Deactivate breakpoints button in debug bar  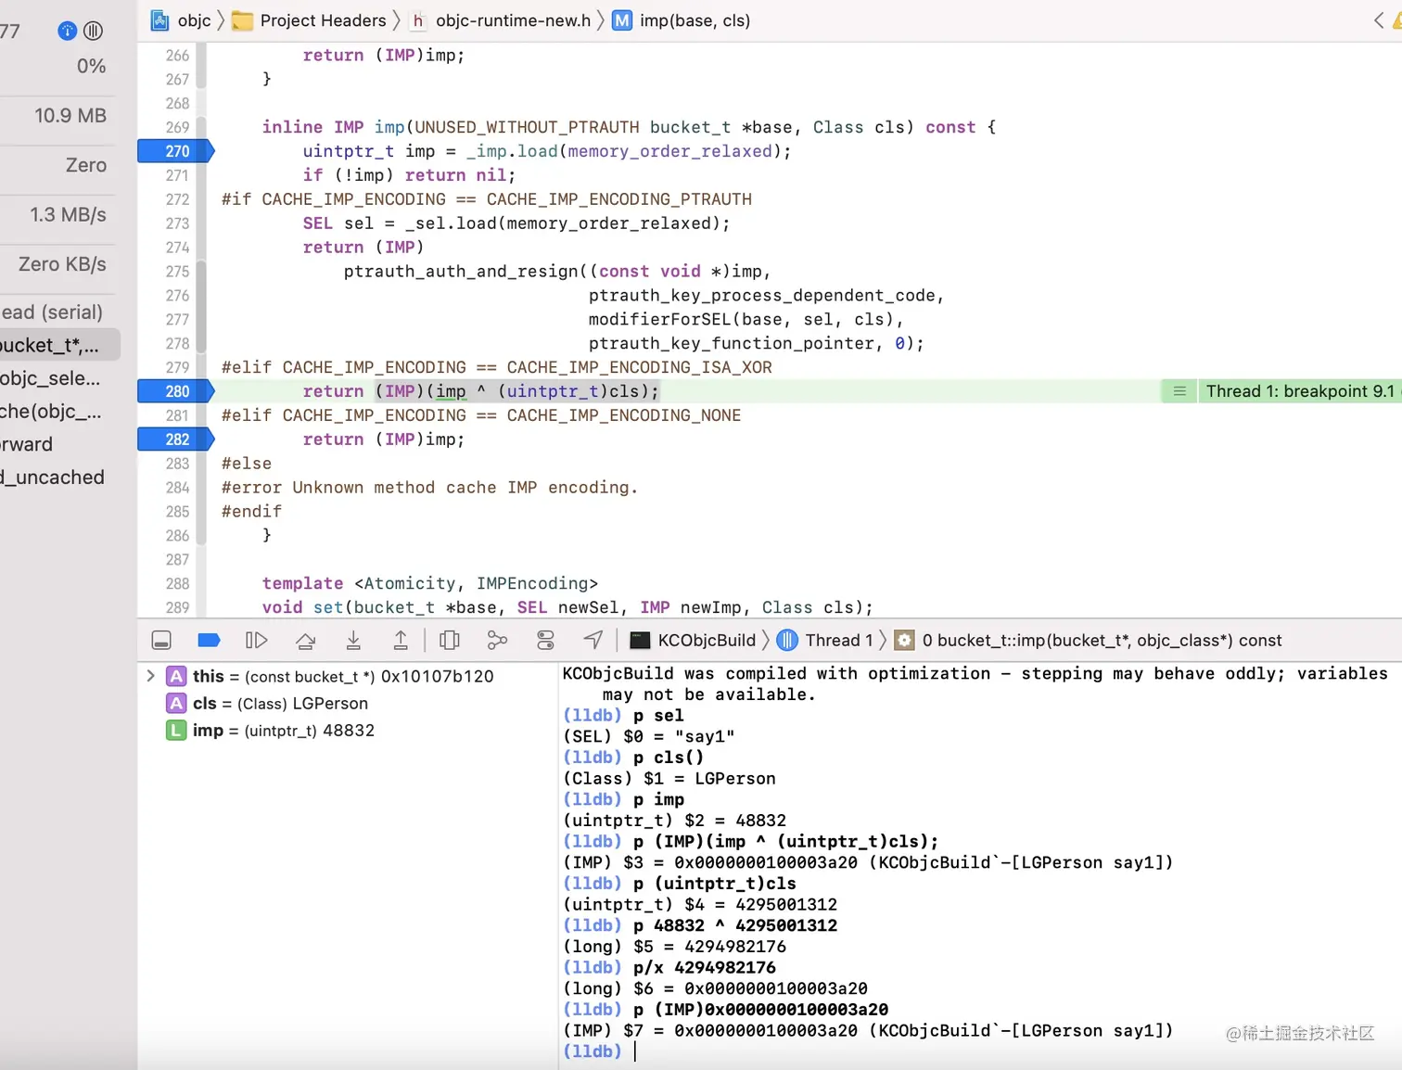pyautogui.click(x=210, y=640)
